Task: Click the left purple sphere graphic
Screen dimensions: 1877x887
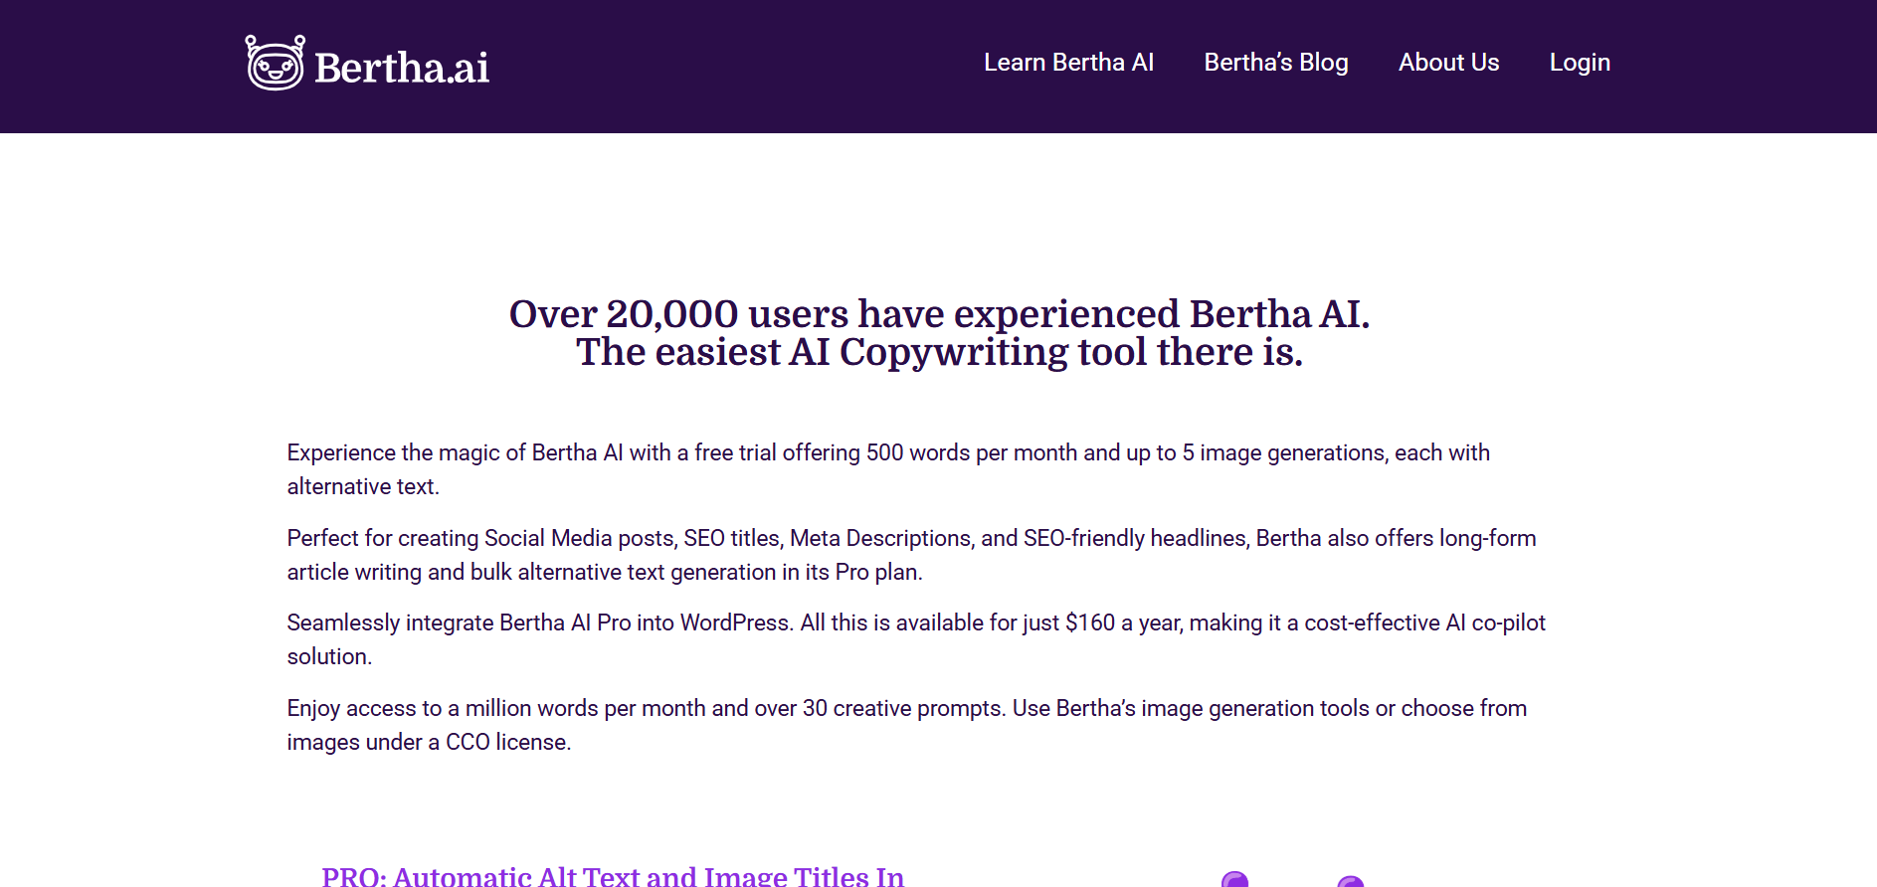Action: (x=1234, y=879)
